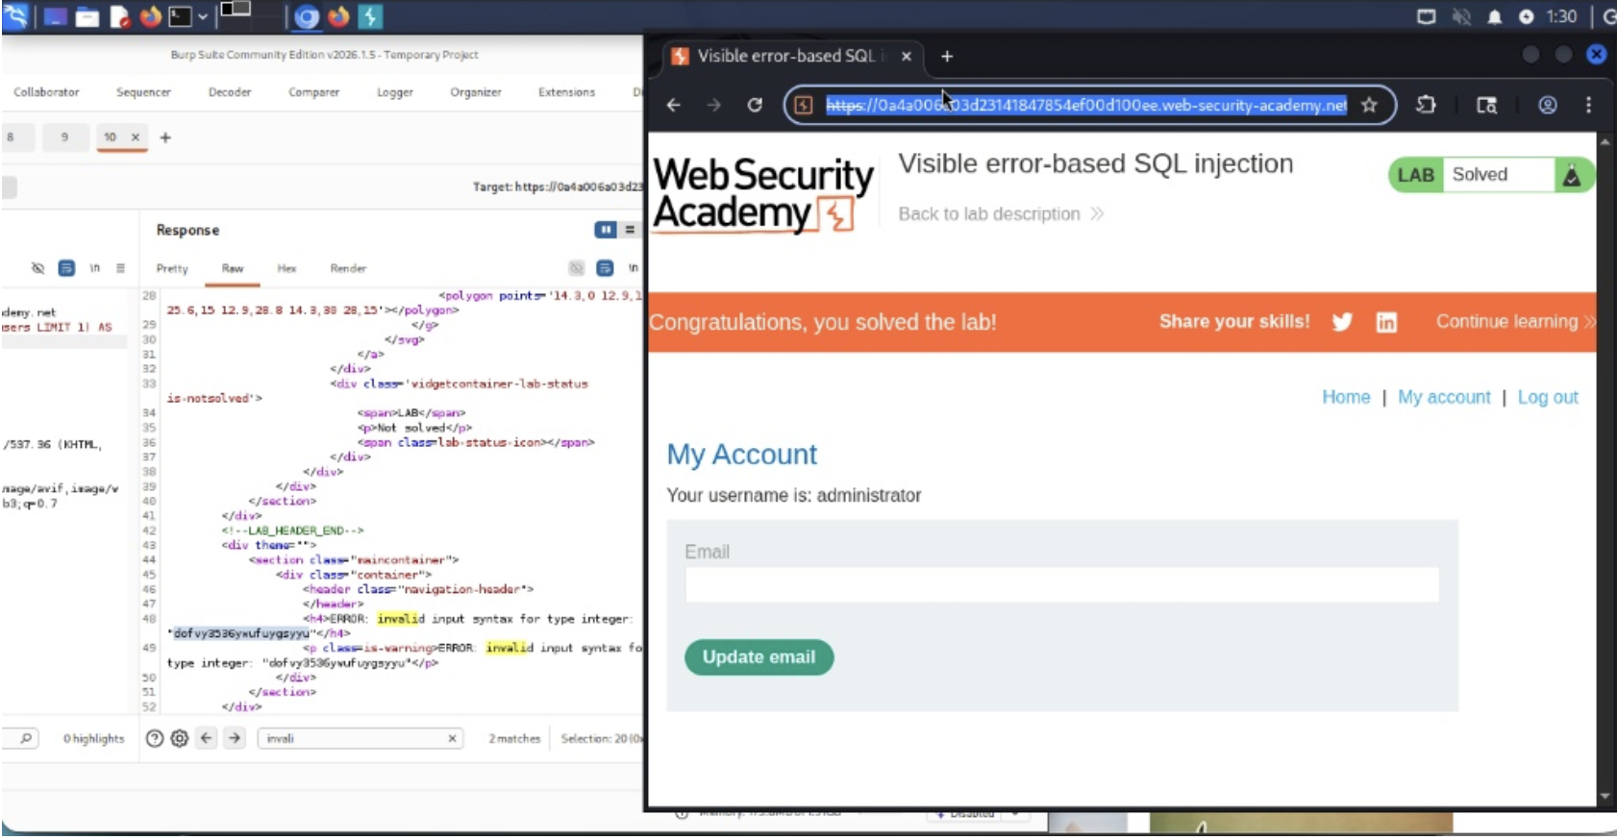This screenshot has height=840, width=1617.
Task: Go to previous search match arrow
Action: point(207,738)
